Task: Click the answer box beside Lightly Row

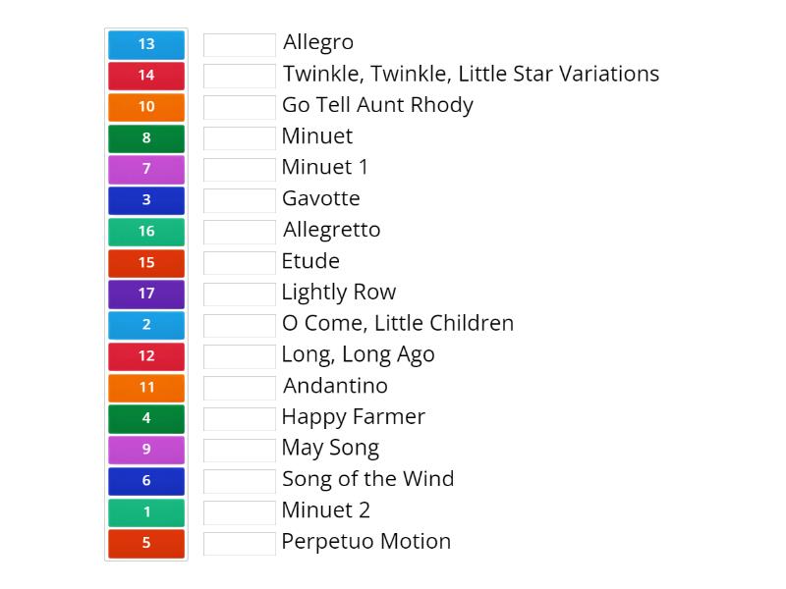Action: [240, 294]
